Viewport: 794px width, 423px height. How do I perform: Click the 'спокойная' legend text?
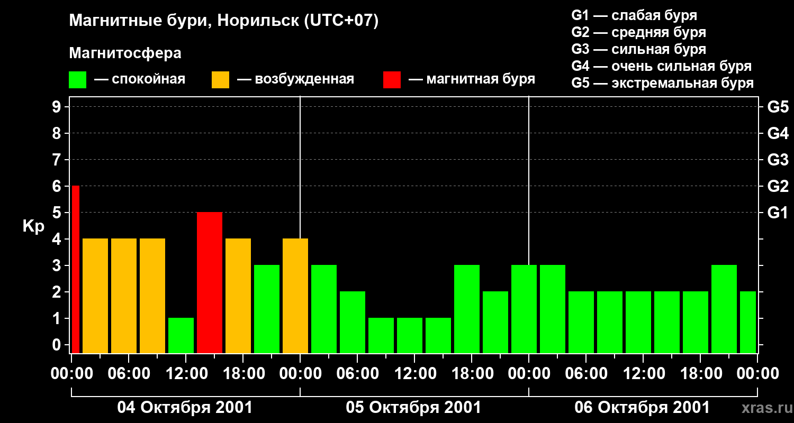149,80
